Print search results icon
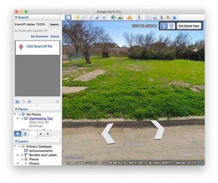The width and height of the screenshot is (218, 183). pos(29,102)
